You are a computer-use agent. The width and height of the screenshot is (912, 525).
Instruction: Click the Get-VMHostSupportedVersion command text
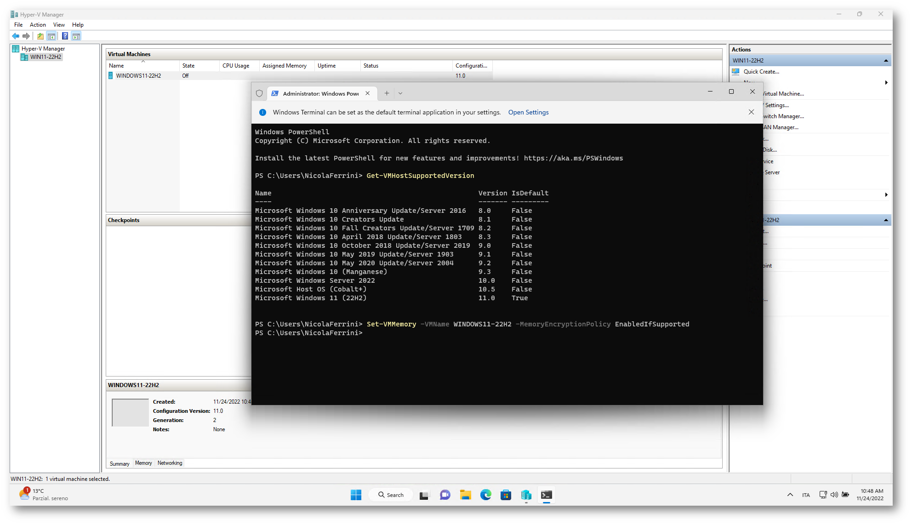[x=420, y=176]
